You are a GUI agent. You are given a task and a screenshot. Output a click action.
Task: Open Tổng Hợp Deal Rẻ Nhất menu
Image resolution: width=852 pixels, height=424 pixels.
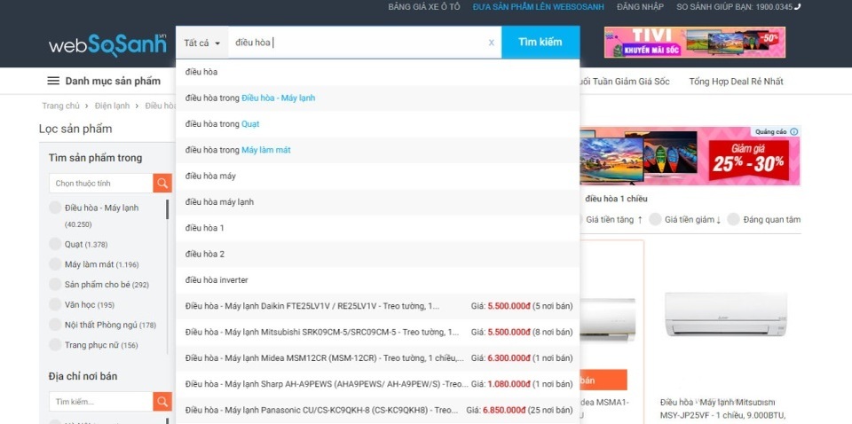(x=737, y=82)
